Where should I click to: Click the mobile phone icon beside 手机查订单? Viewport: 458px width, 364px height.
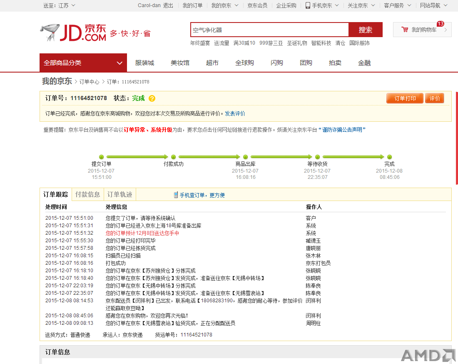(x=176, y=195)
